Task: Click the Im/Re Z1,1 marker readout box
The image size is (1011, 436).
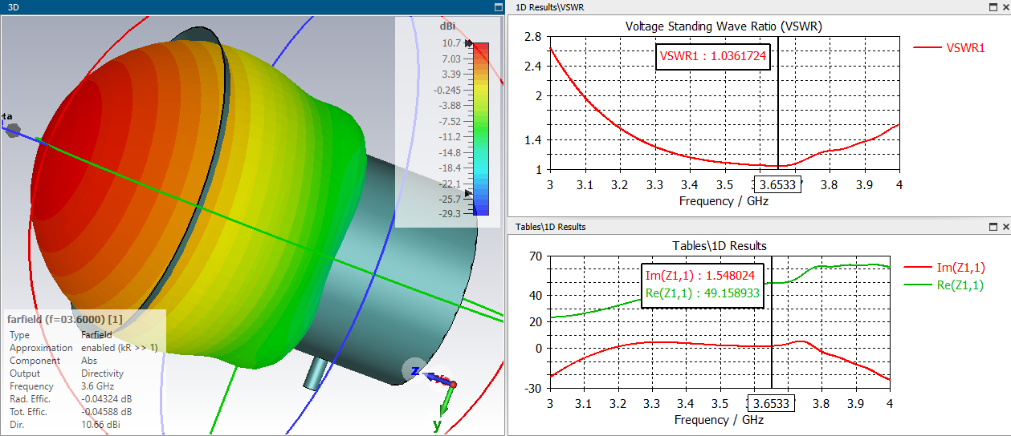Action: 703,285
